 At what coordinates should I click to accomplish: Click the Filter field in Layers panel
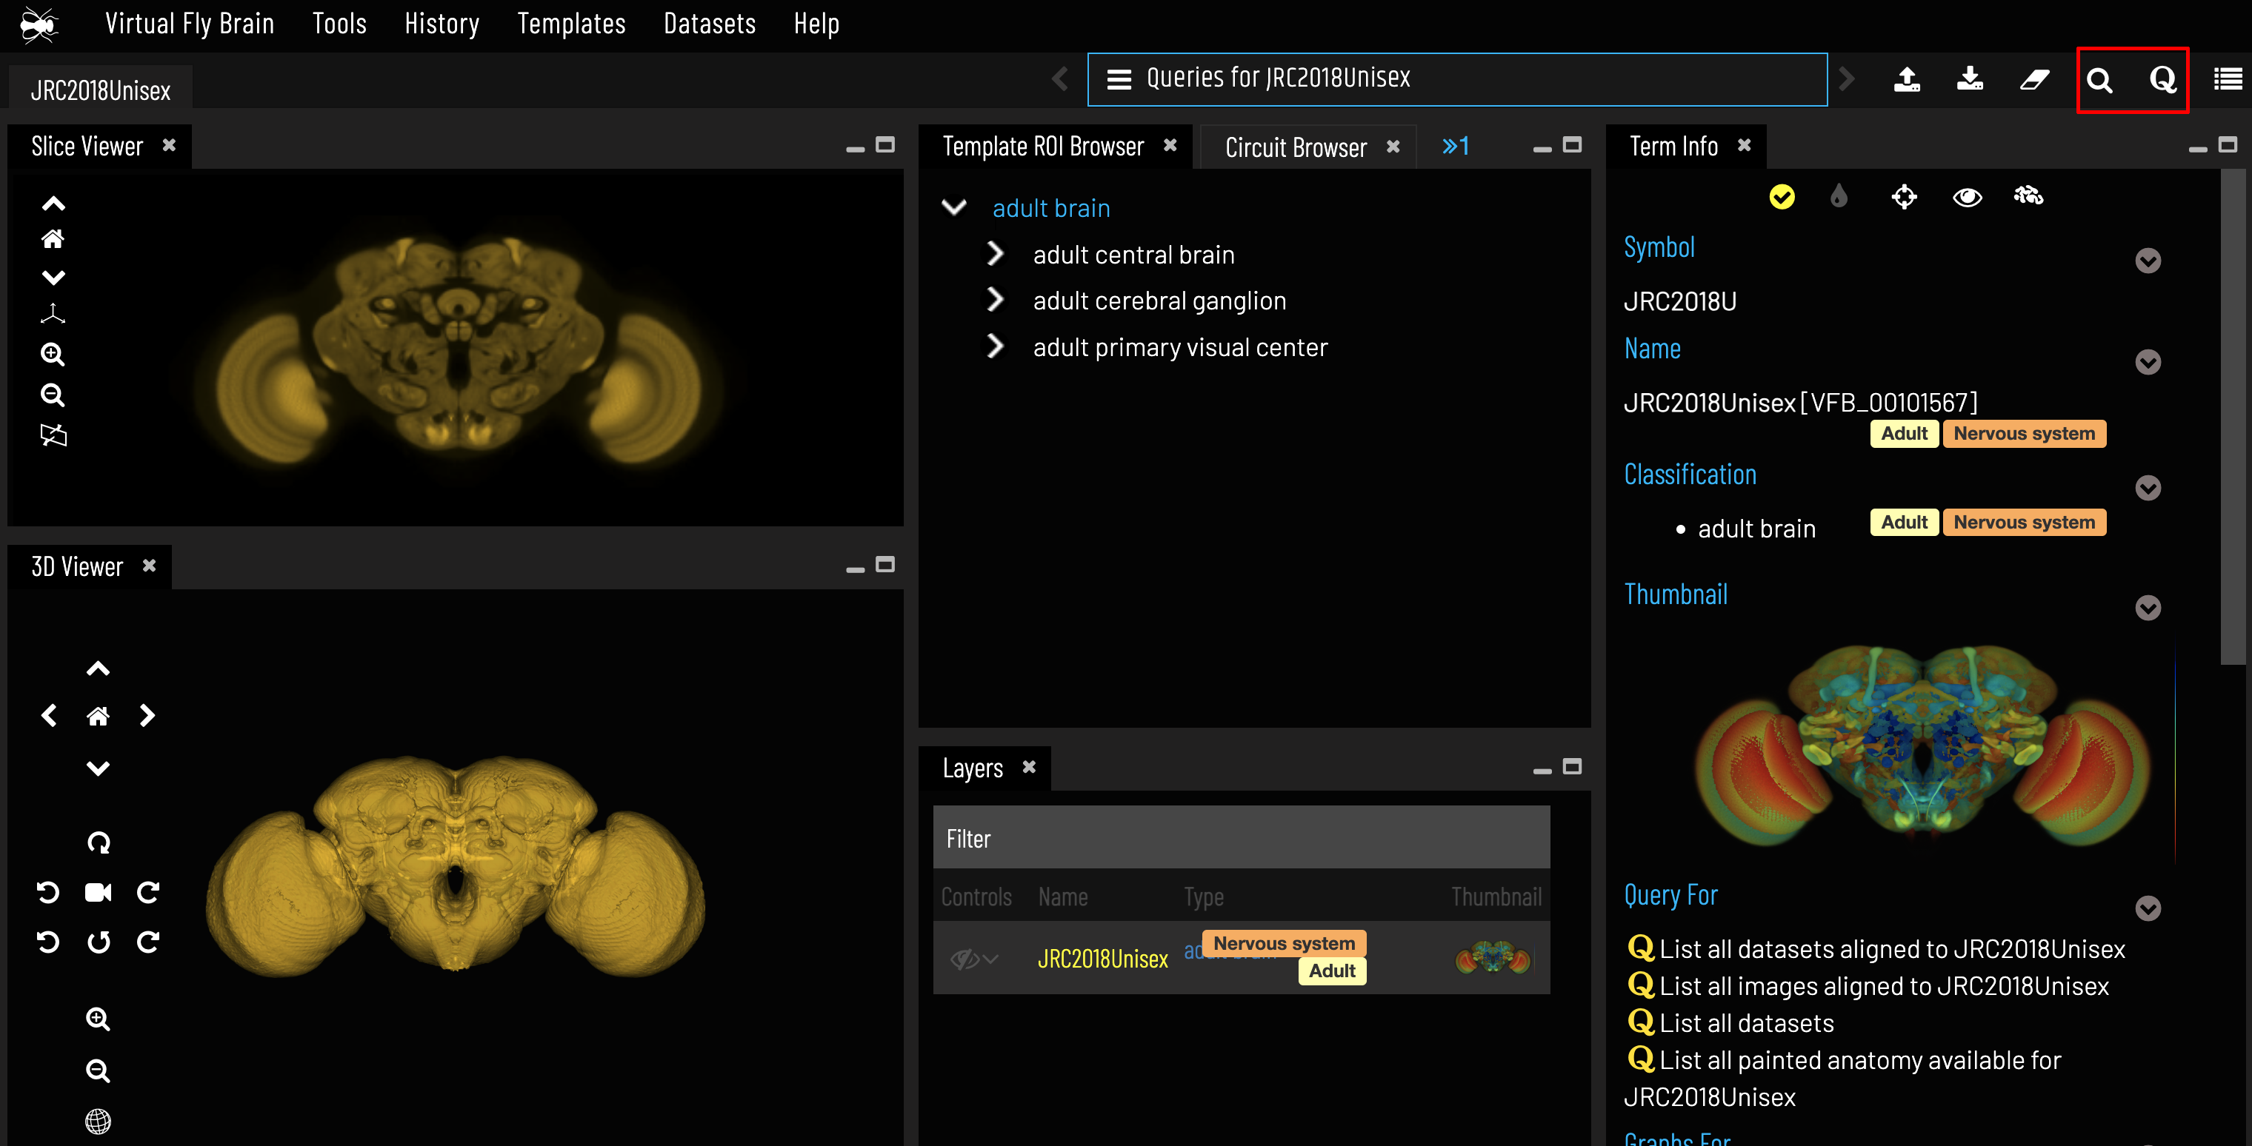1241,838
